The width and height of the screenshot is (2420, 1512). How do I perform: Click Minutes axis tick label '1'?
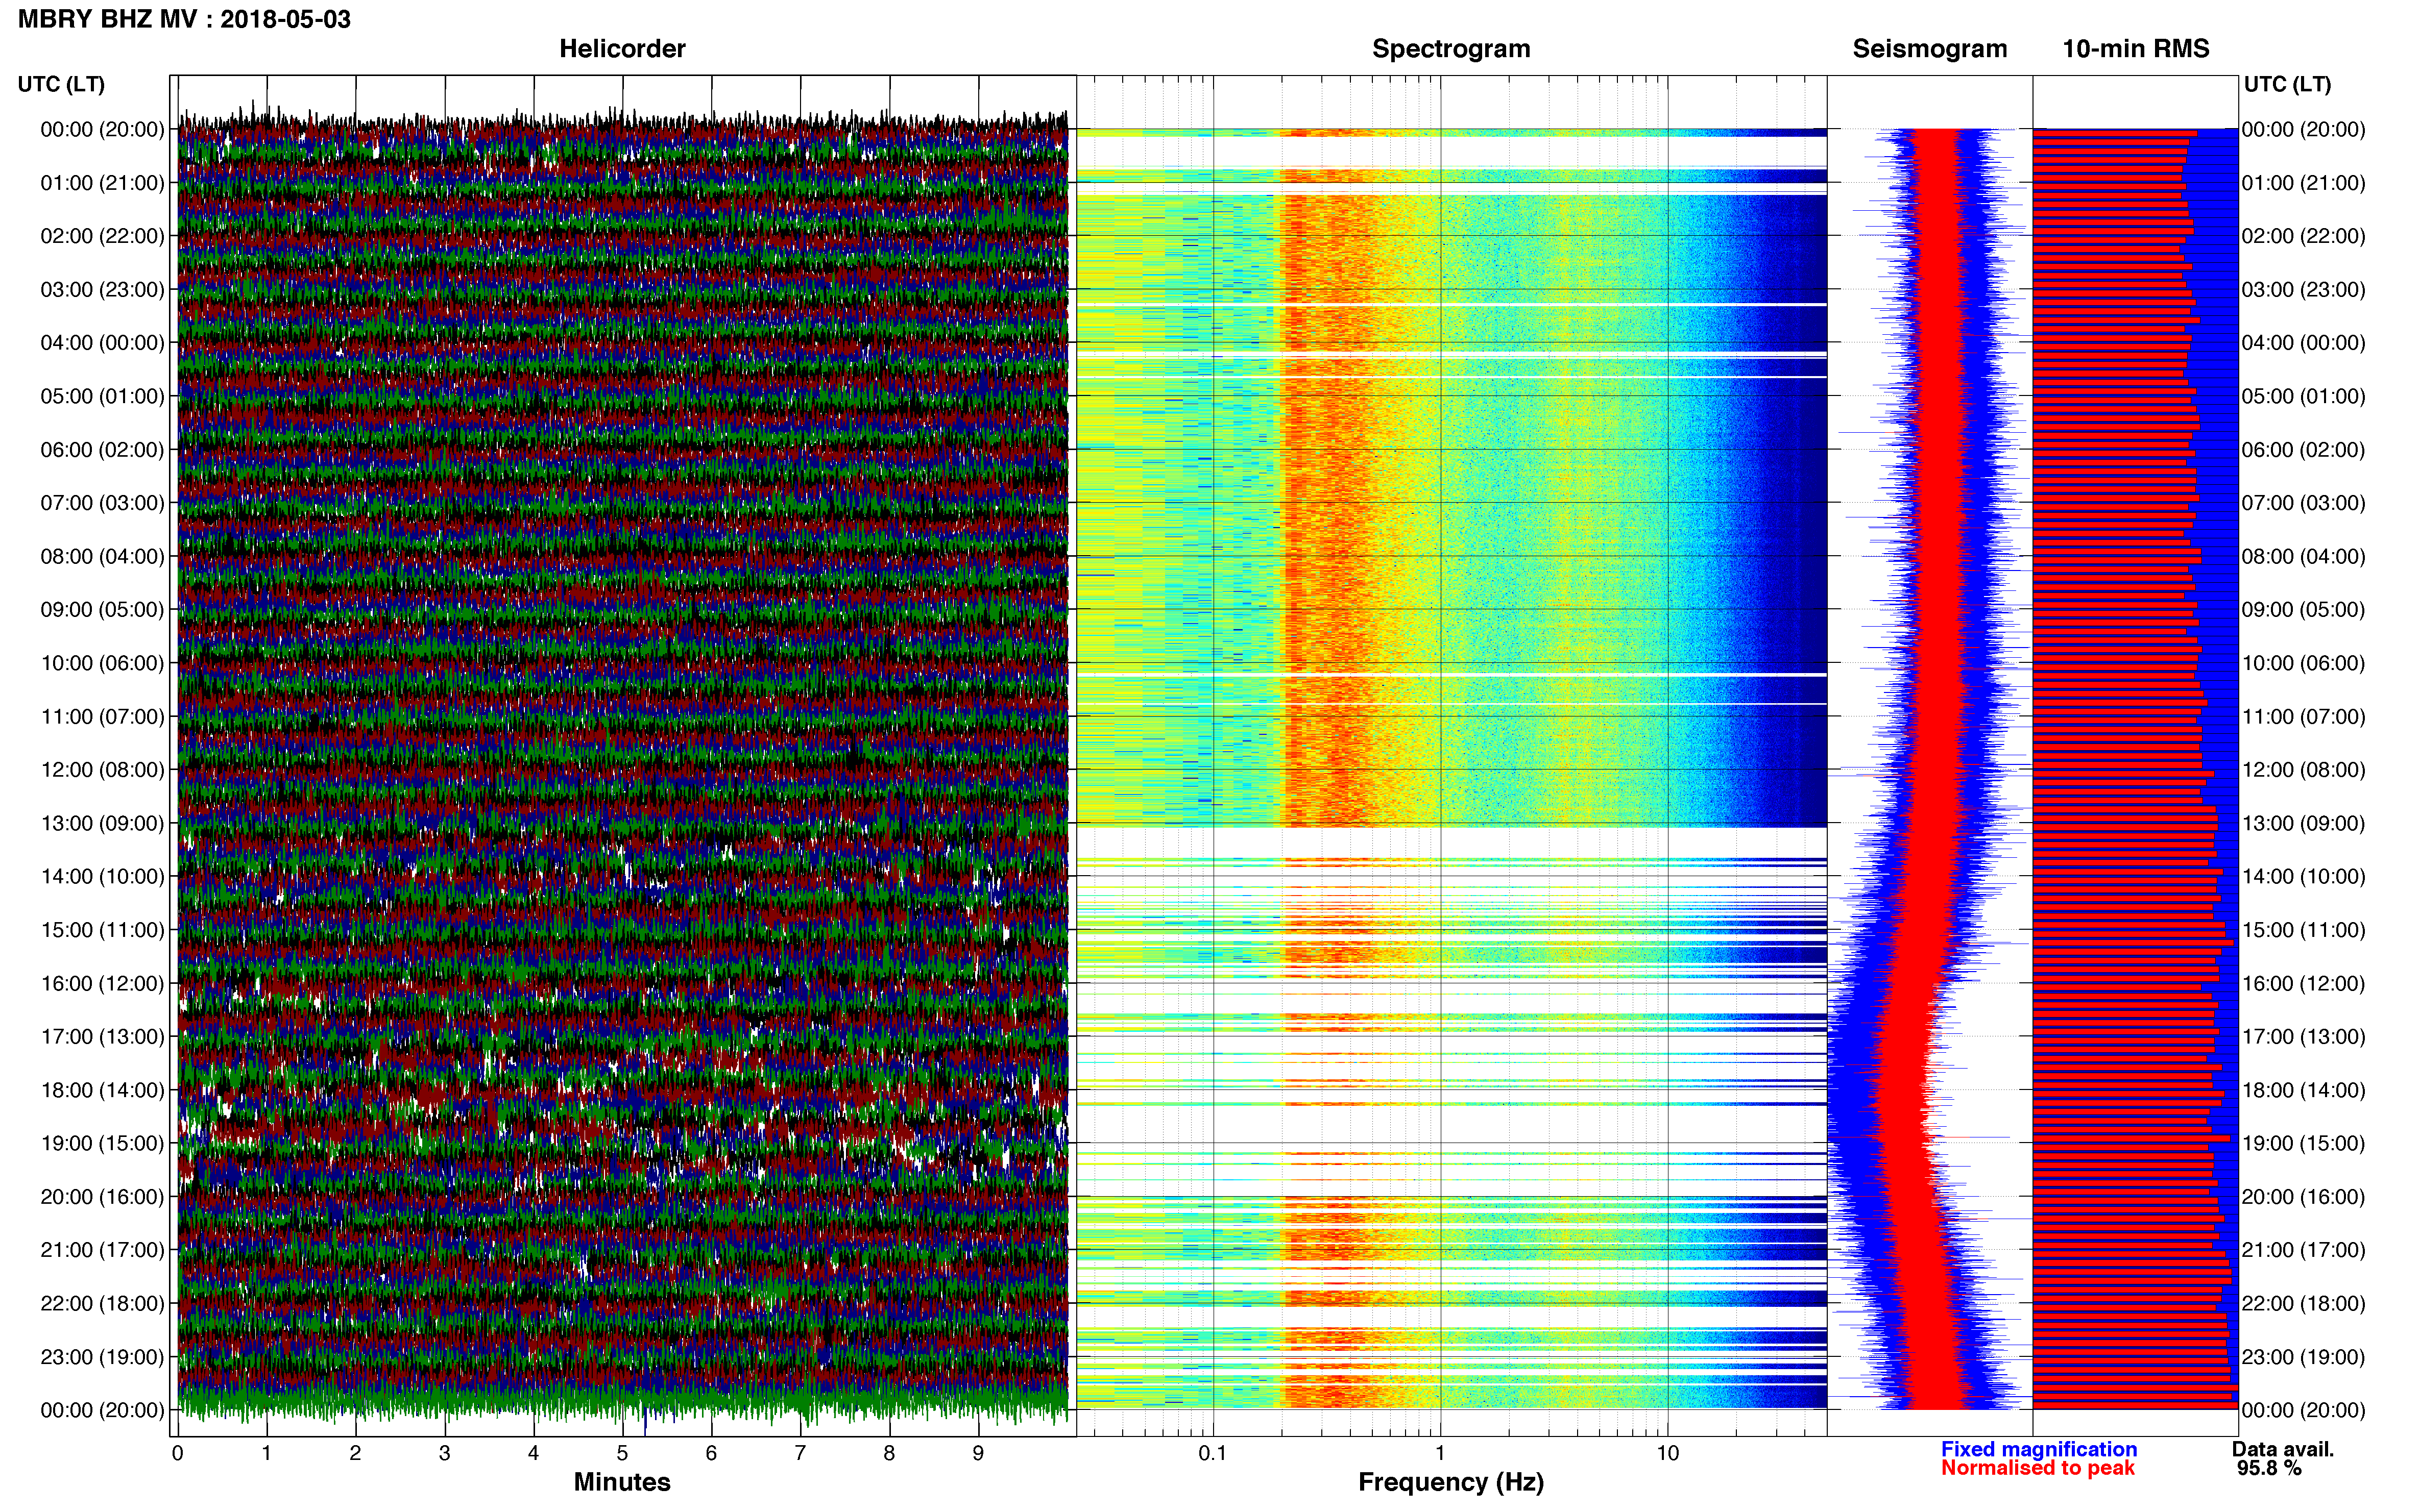[x=266, y=1453]
